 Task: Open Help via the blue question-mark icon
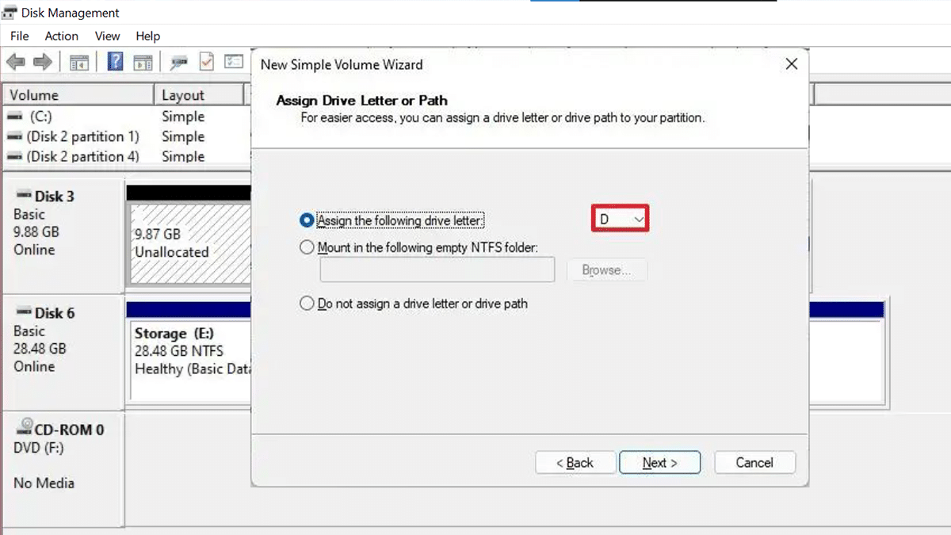[x=116, y=62]
